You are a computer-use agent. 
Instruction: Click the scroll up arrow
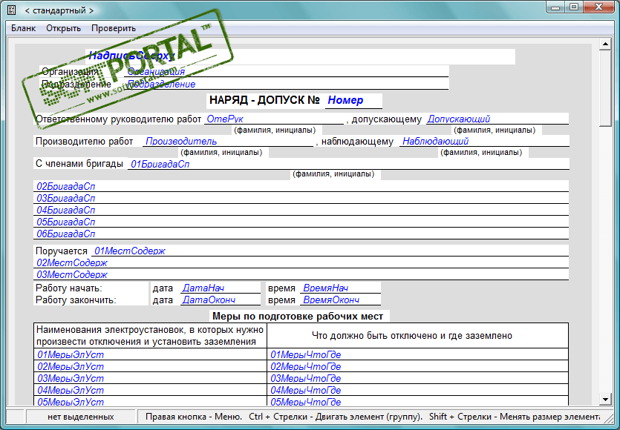pos(605,44)
